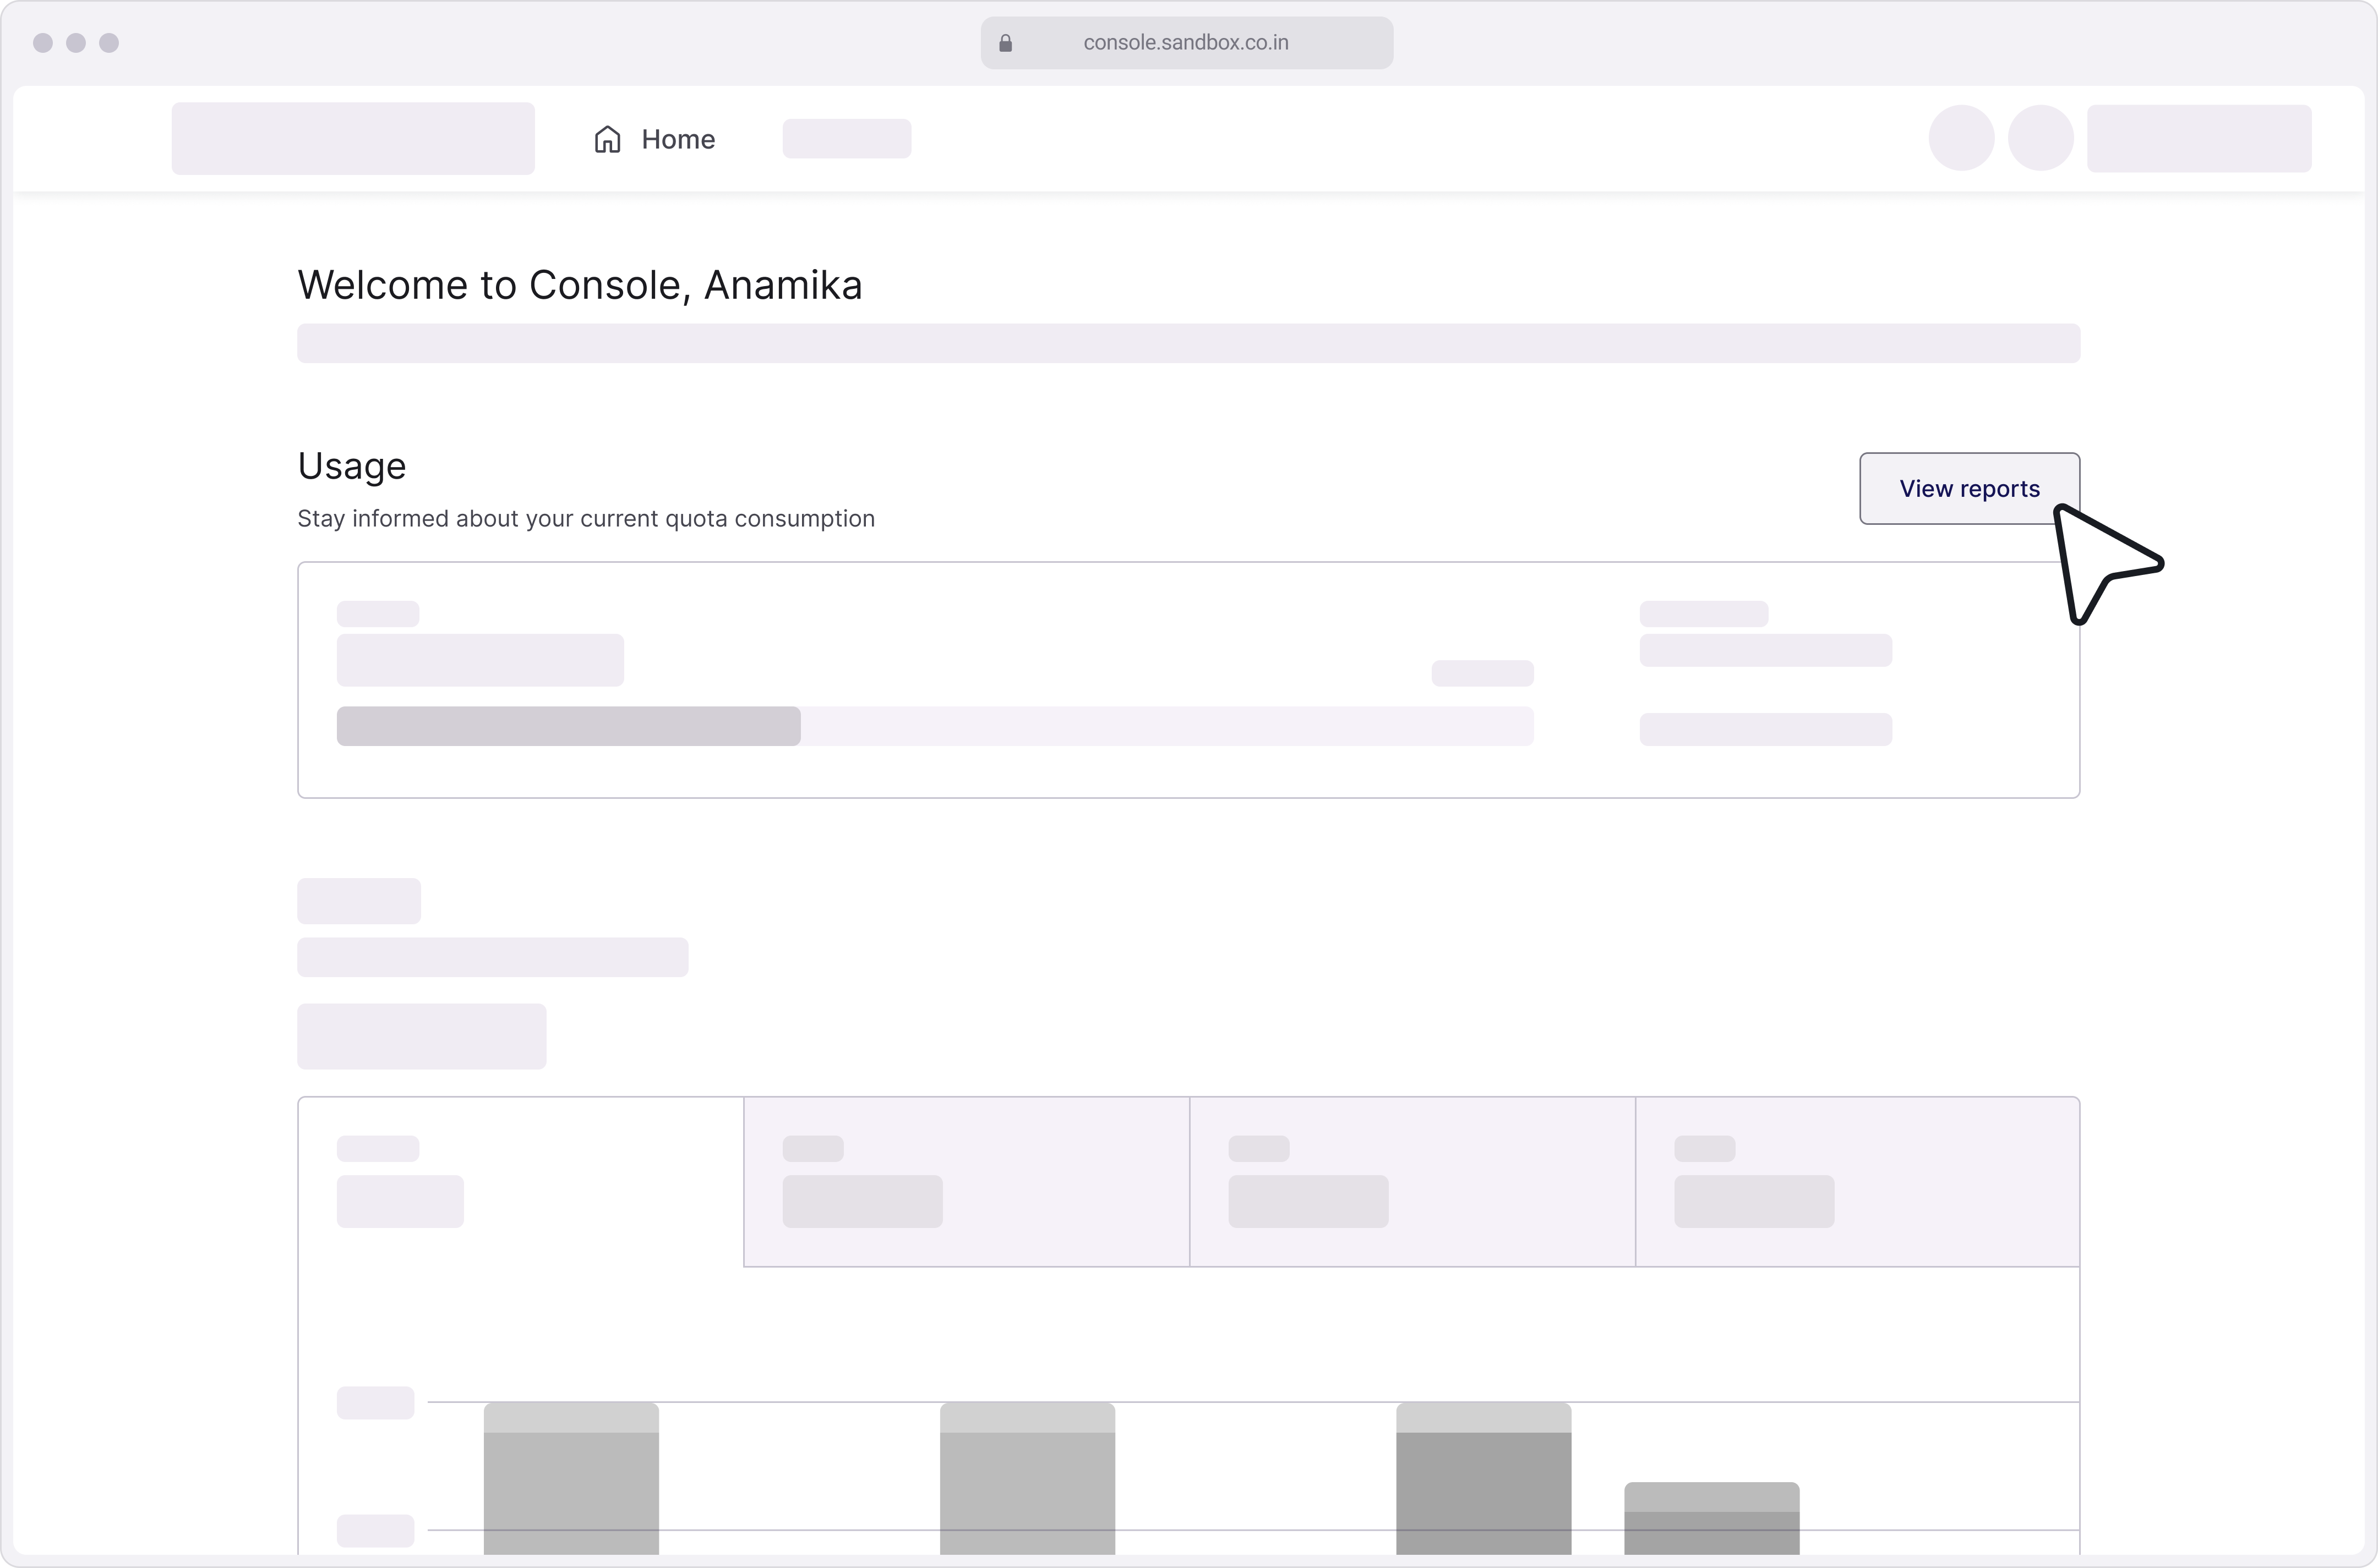Click the home icon in navbar

(x=607, y=139)
